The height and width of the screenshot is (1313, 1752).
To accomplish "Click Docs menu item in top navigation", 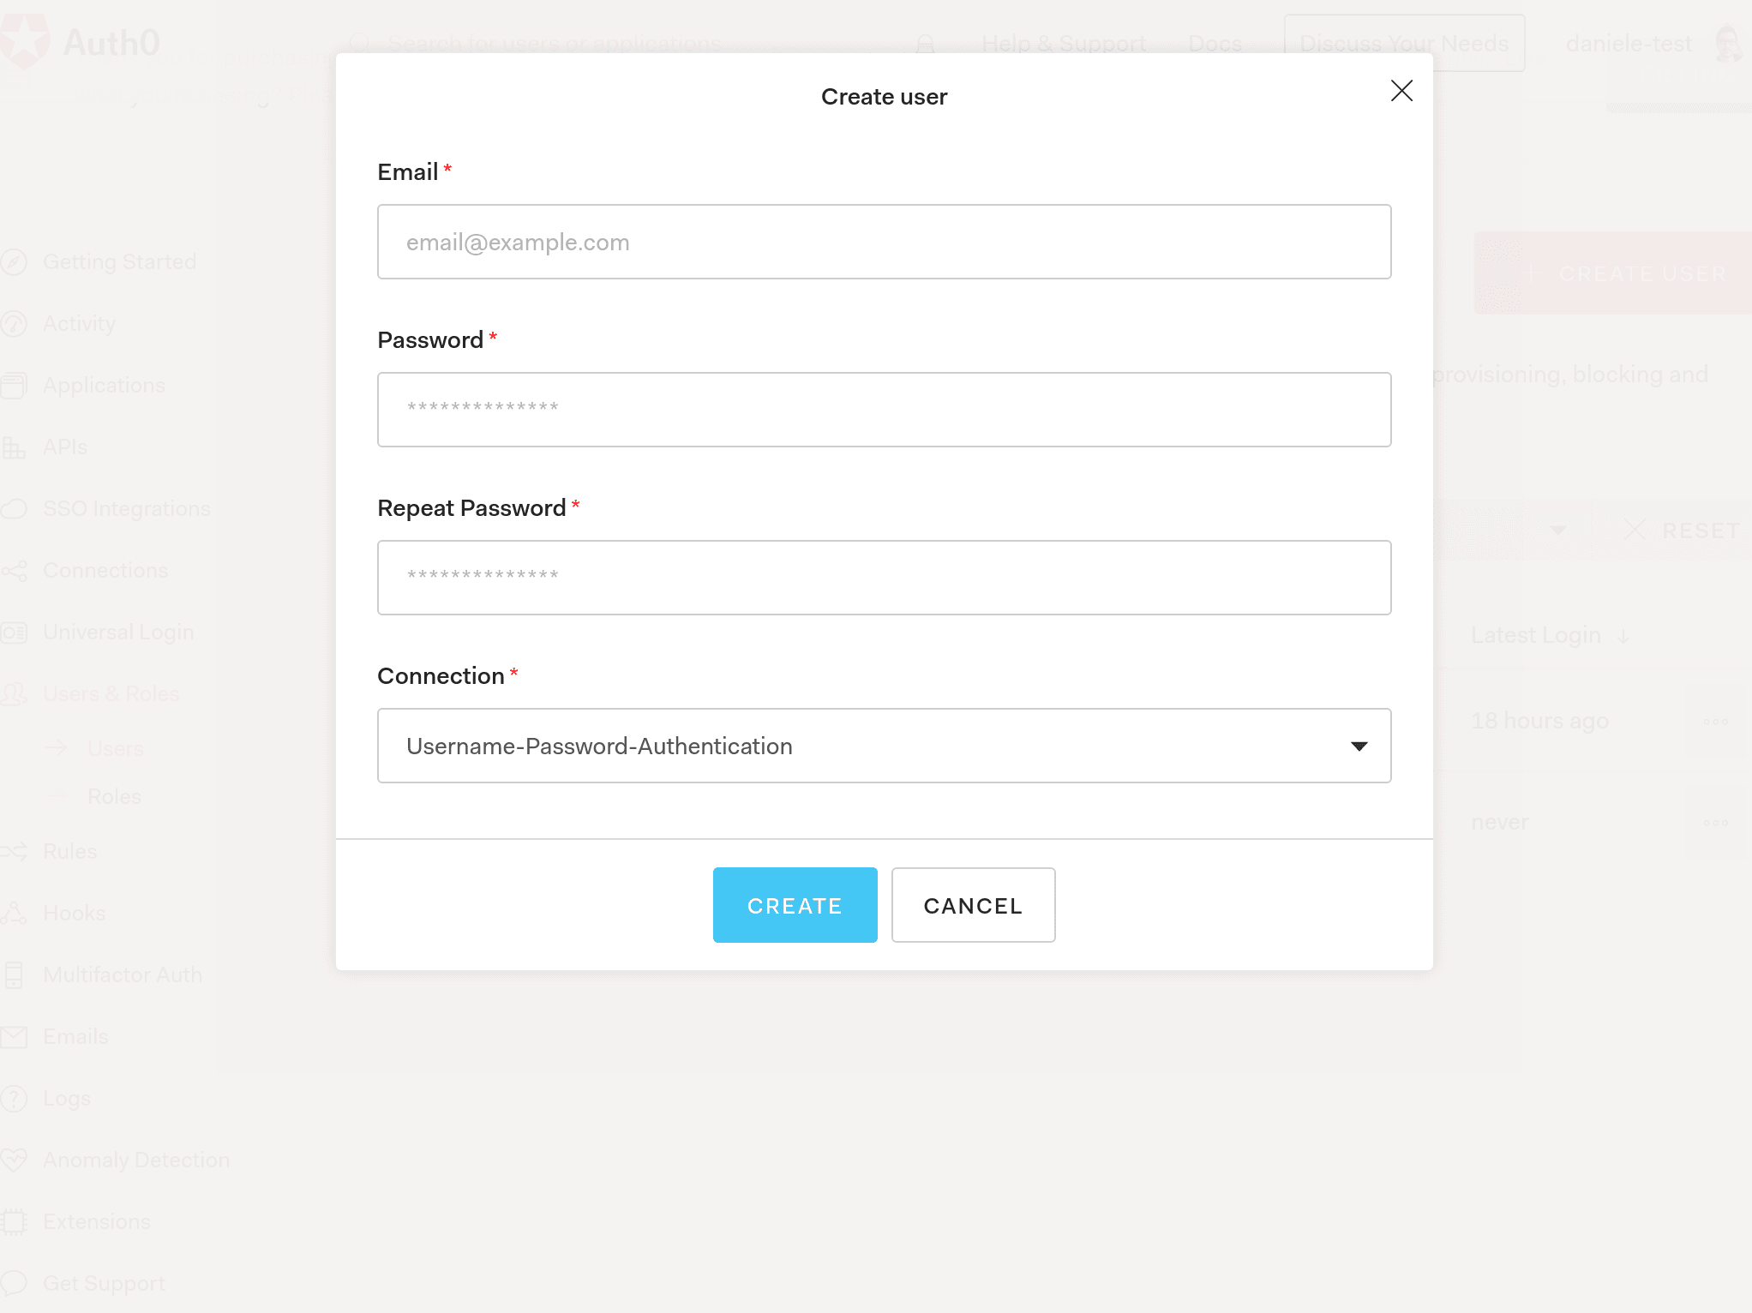I will [x=1215, y=43].
